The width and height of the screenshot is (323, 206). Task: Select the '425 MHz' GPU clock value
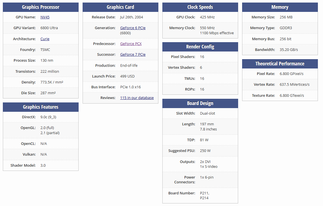(x=207, y=17)
